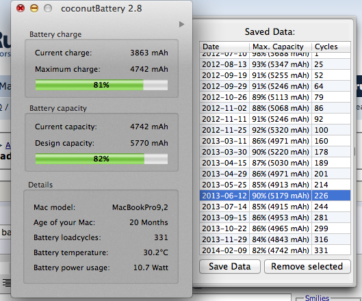Click the Save Data button
Image resolution: width=362 pixels, height=301 pixels.
[230, 266]
